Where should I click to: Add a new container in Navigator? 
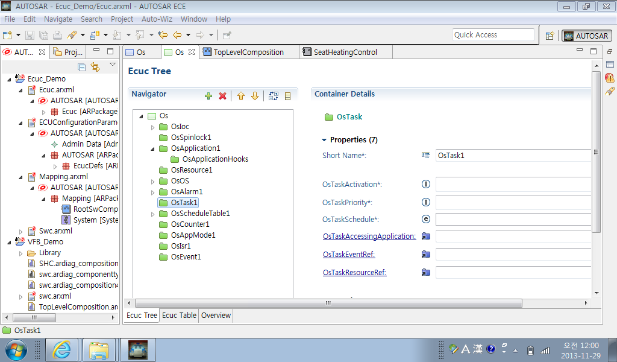[208, 96]
